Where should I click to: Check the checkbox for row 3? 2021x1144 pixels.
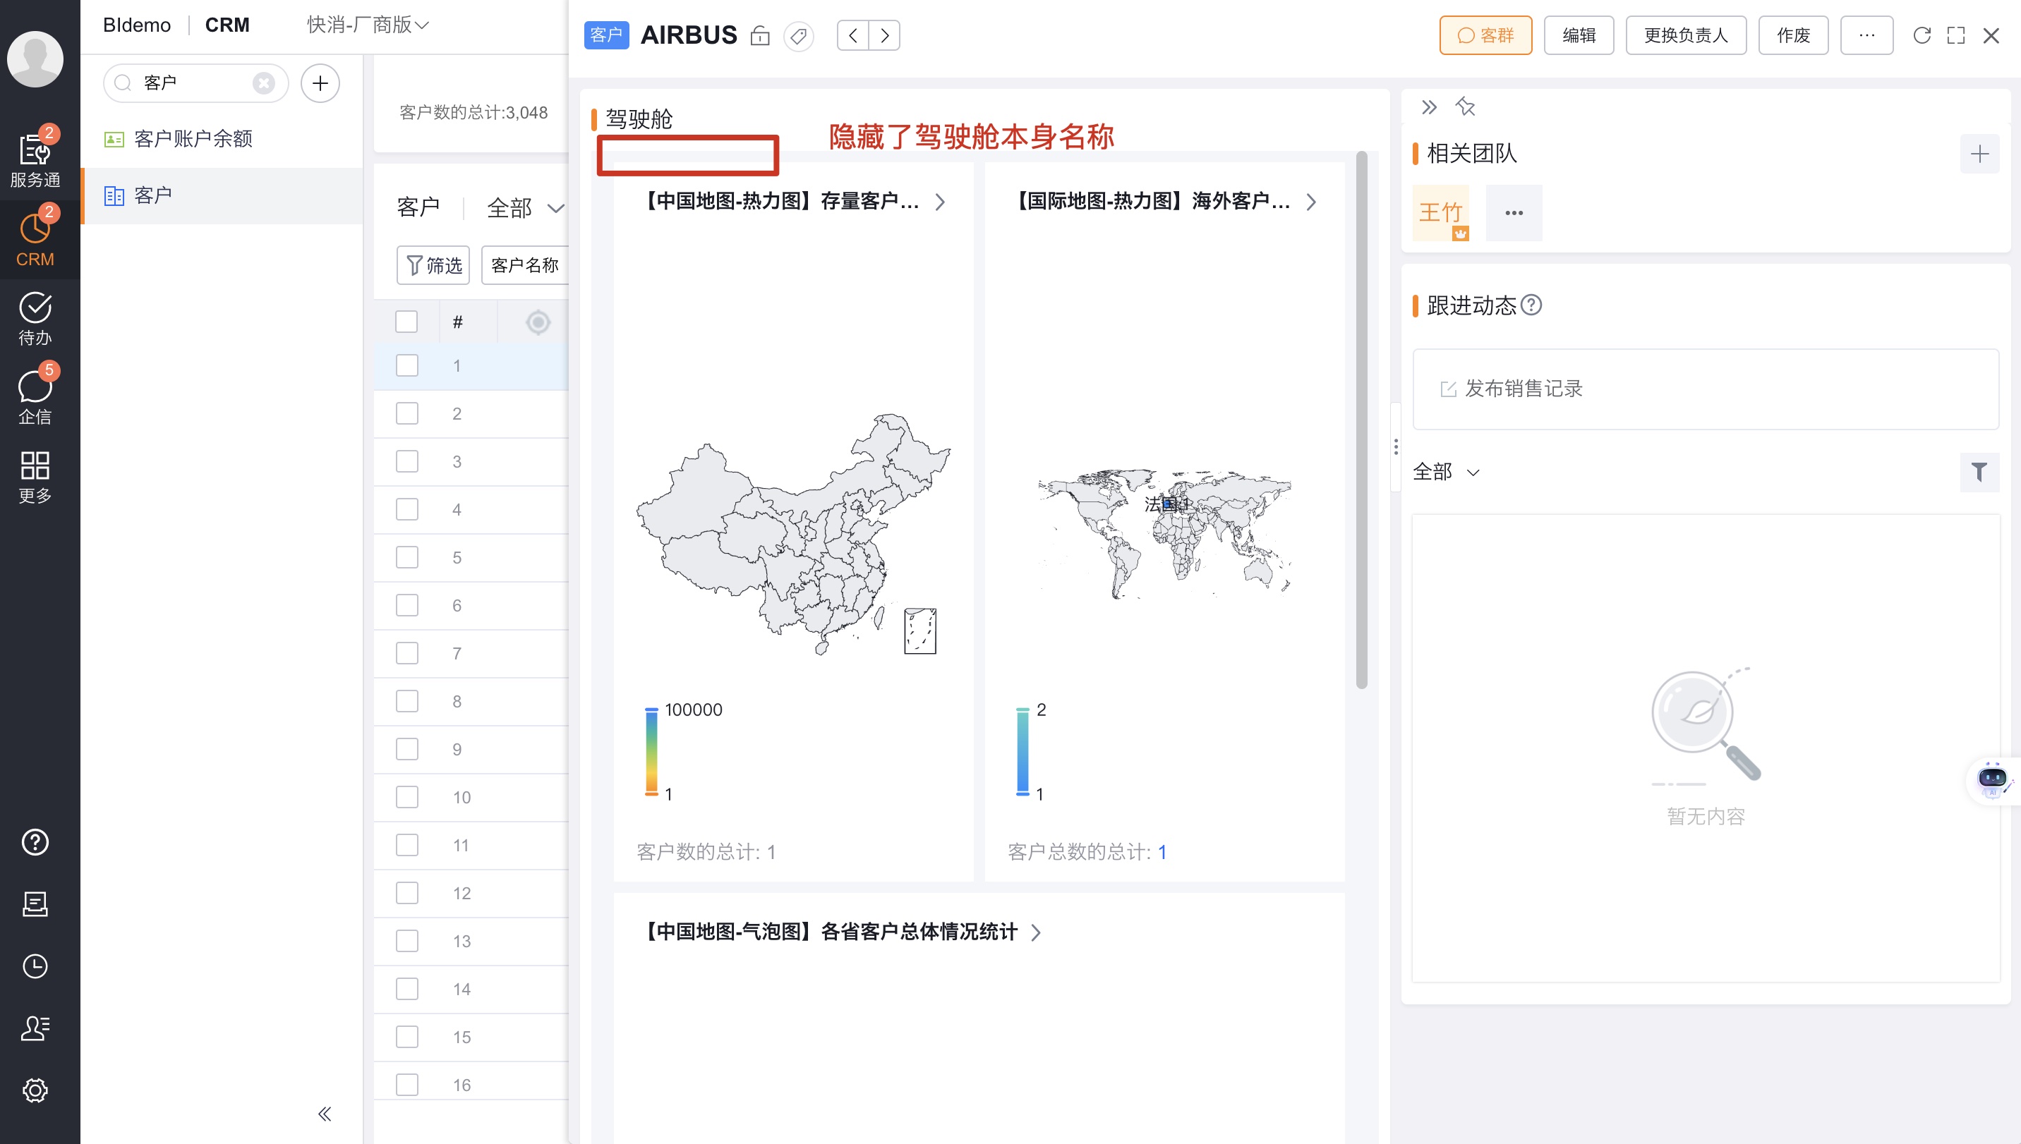click(407, 462)
